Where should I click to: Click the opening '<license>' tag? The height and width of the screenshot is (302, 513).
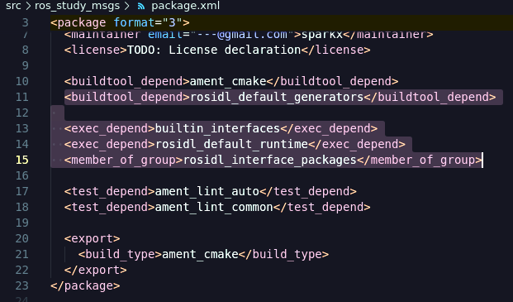[x=96, y=50]
